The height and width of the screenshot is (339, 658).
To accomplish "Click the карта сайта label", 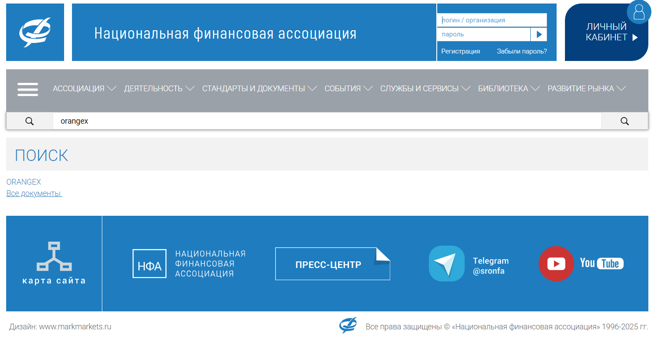I will (x=54, y=281).
